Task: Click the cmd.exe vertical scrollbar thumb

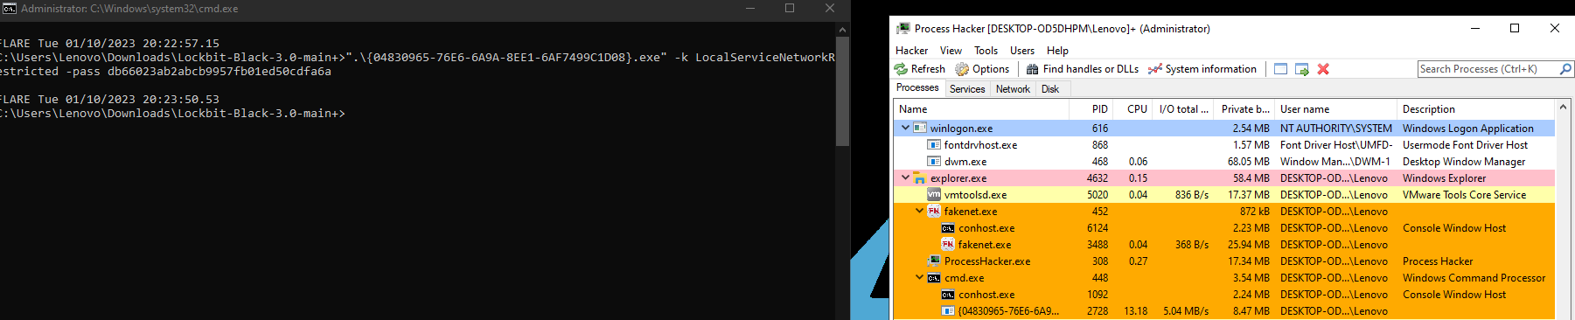Action: point(843,91)
